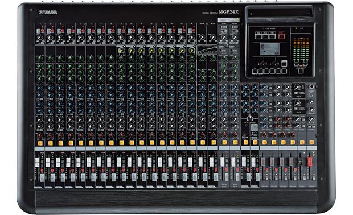Toggle the red switch atop channel 1

pyautogui.click(x=42, y=31)
